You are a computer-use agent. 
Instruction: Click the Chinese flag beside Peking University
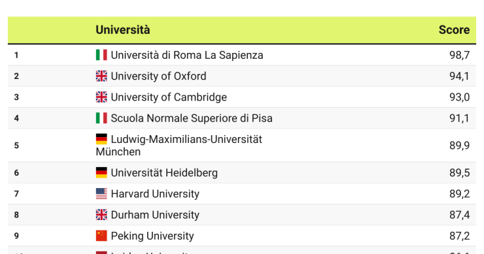tap(101, 236)
